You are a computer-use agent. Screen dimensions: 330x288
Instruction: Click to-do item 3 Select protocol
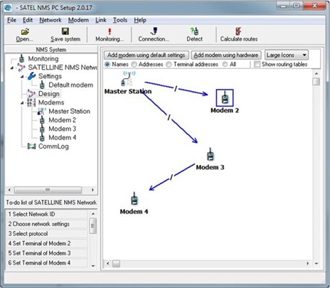[47, 233]
